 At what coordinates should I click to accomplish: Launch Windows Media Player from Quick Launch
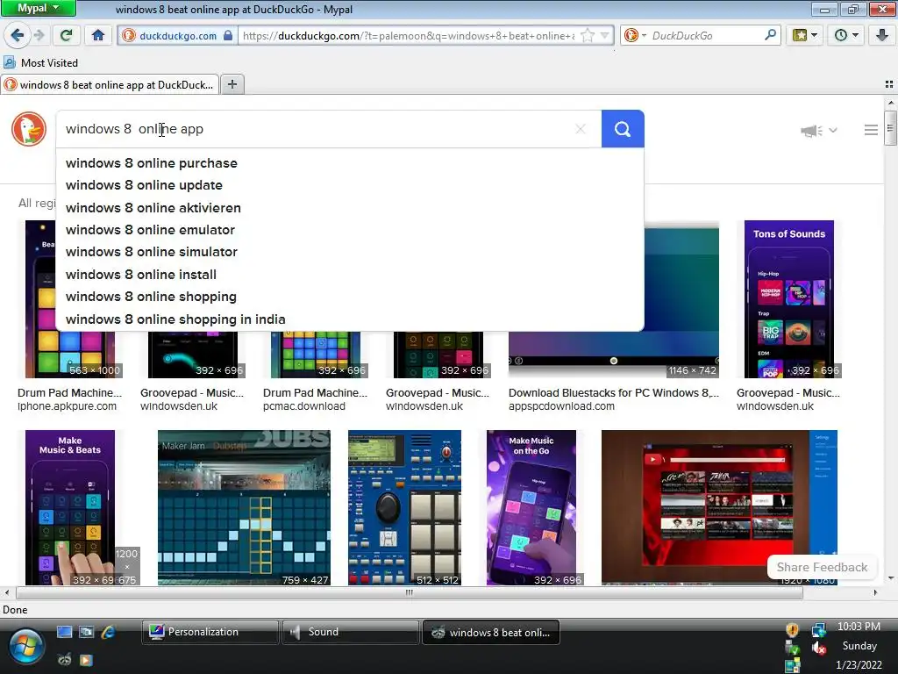click(86, 659)
